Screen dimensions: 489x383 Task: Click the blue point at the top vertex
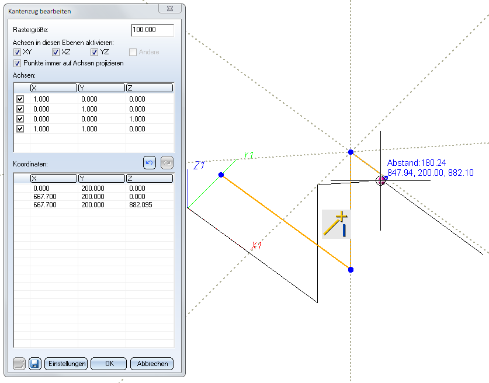(x=351, y=152)
